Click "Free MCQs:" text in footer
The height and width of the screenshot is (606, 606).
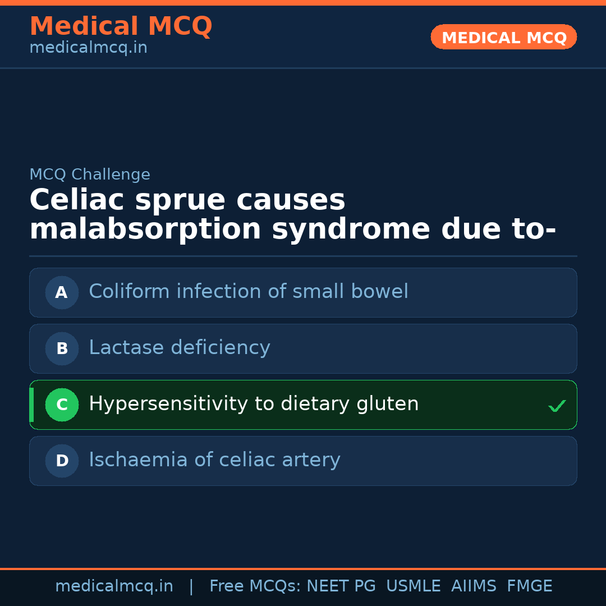[x=255, y=586]
